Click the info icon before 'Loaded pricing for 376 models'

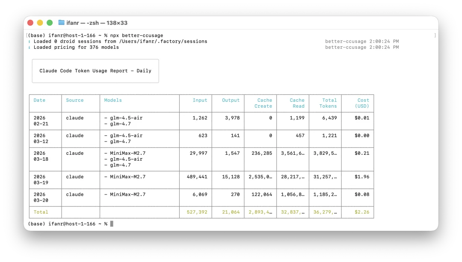tap(30, 47)
